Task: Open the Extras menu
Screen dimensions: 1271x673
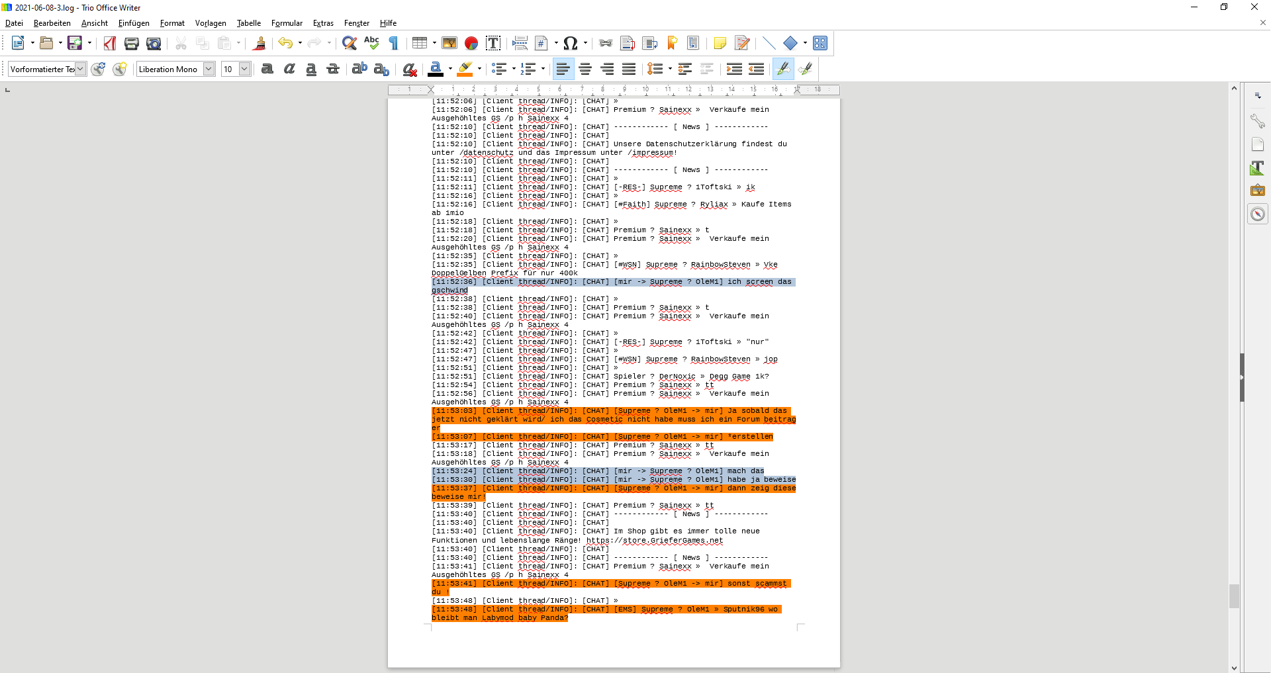Action: (323, 23)
